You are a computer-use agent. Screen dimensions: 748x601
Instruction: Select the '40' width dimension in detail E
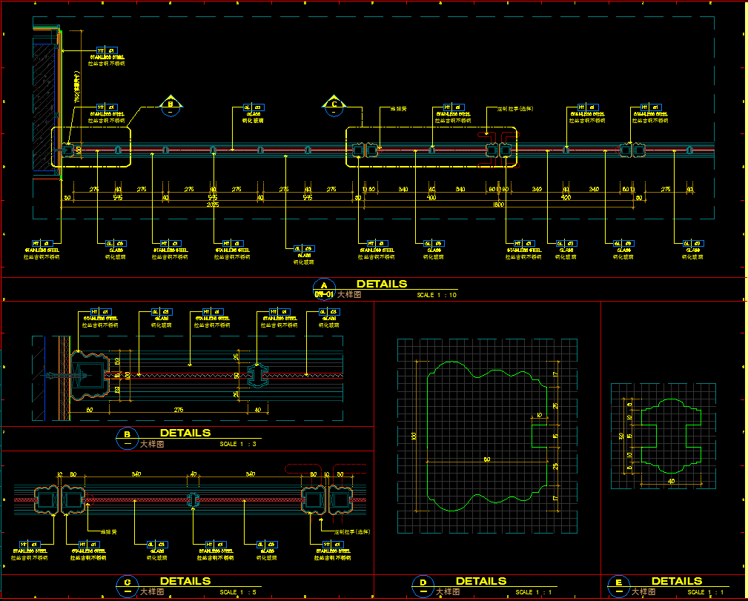pos(671,481)
